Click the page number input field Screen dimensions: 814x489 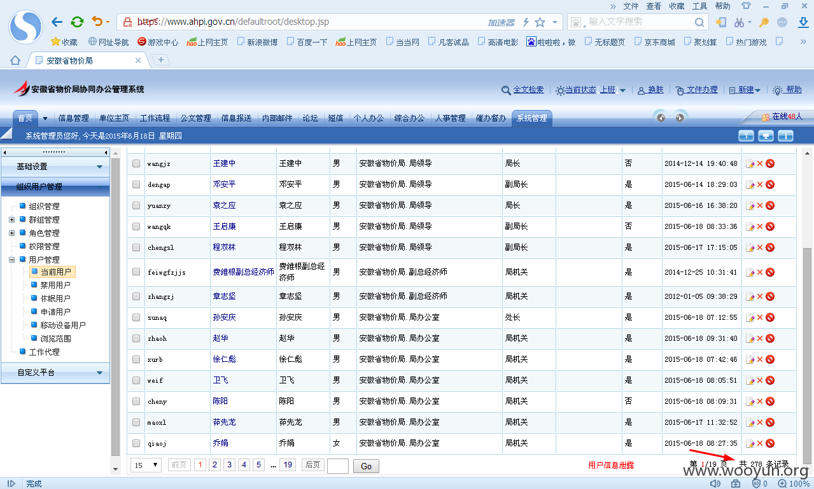click(x=338, y=466)
